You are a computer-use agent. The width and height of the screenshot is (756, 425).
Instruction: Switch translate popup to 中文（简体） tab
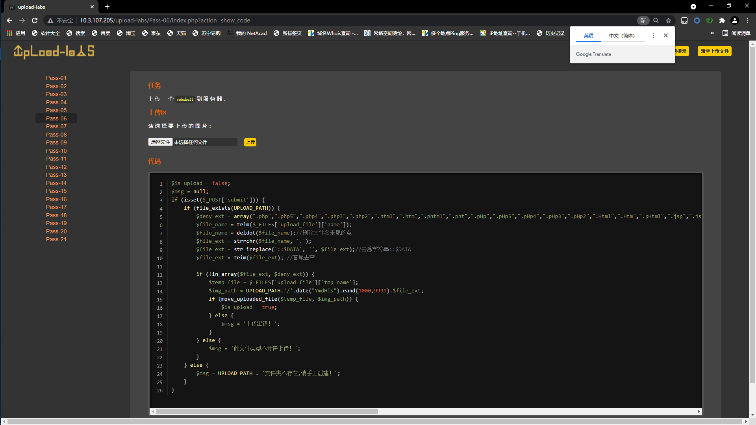622,35
